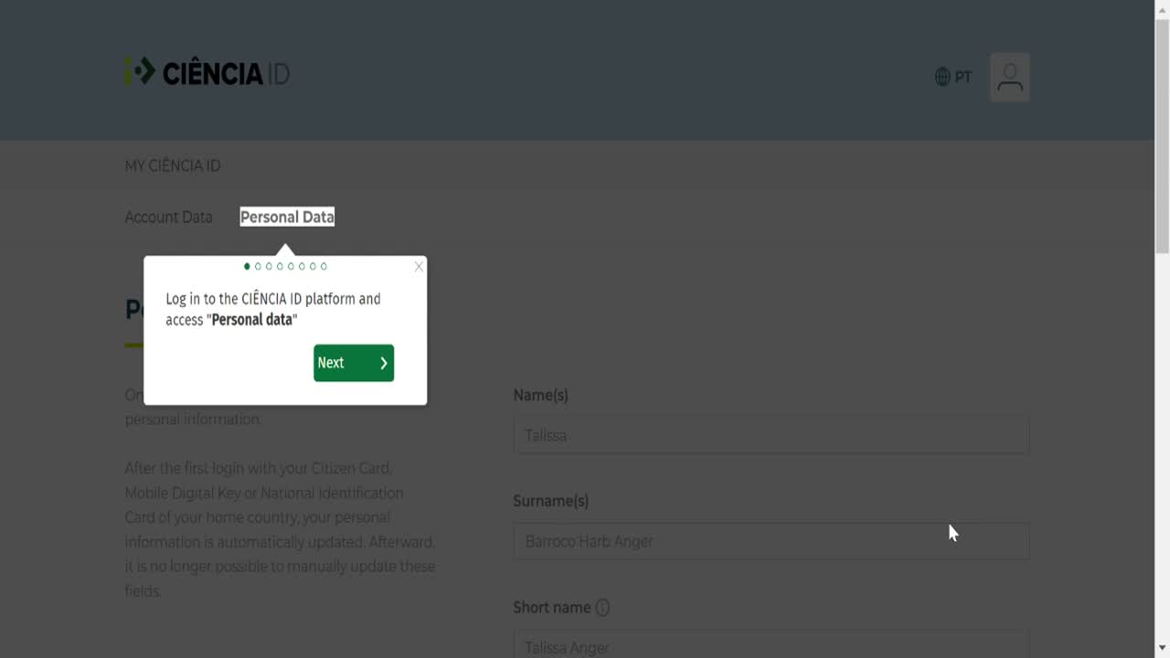Open the user profile icon
The image size is (1170, 658).
[1010, 77]
